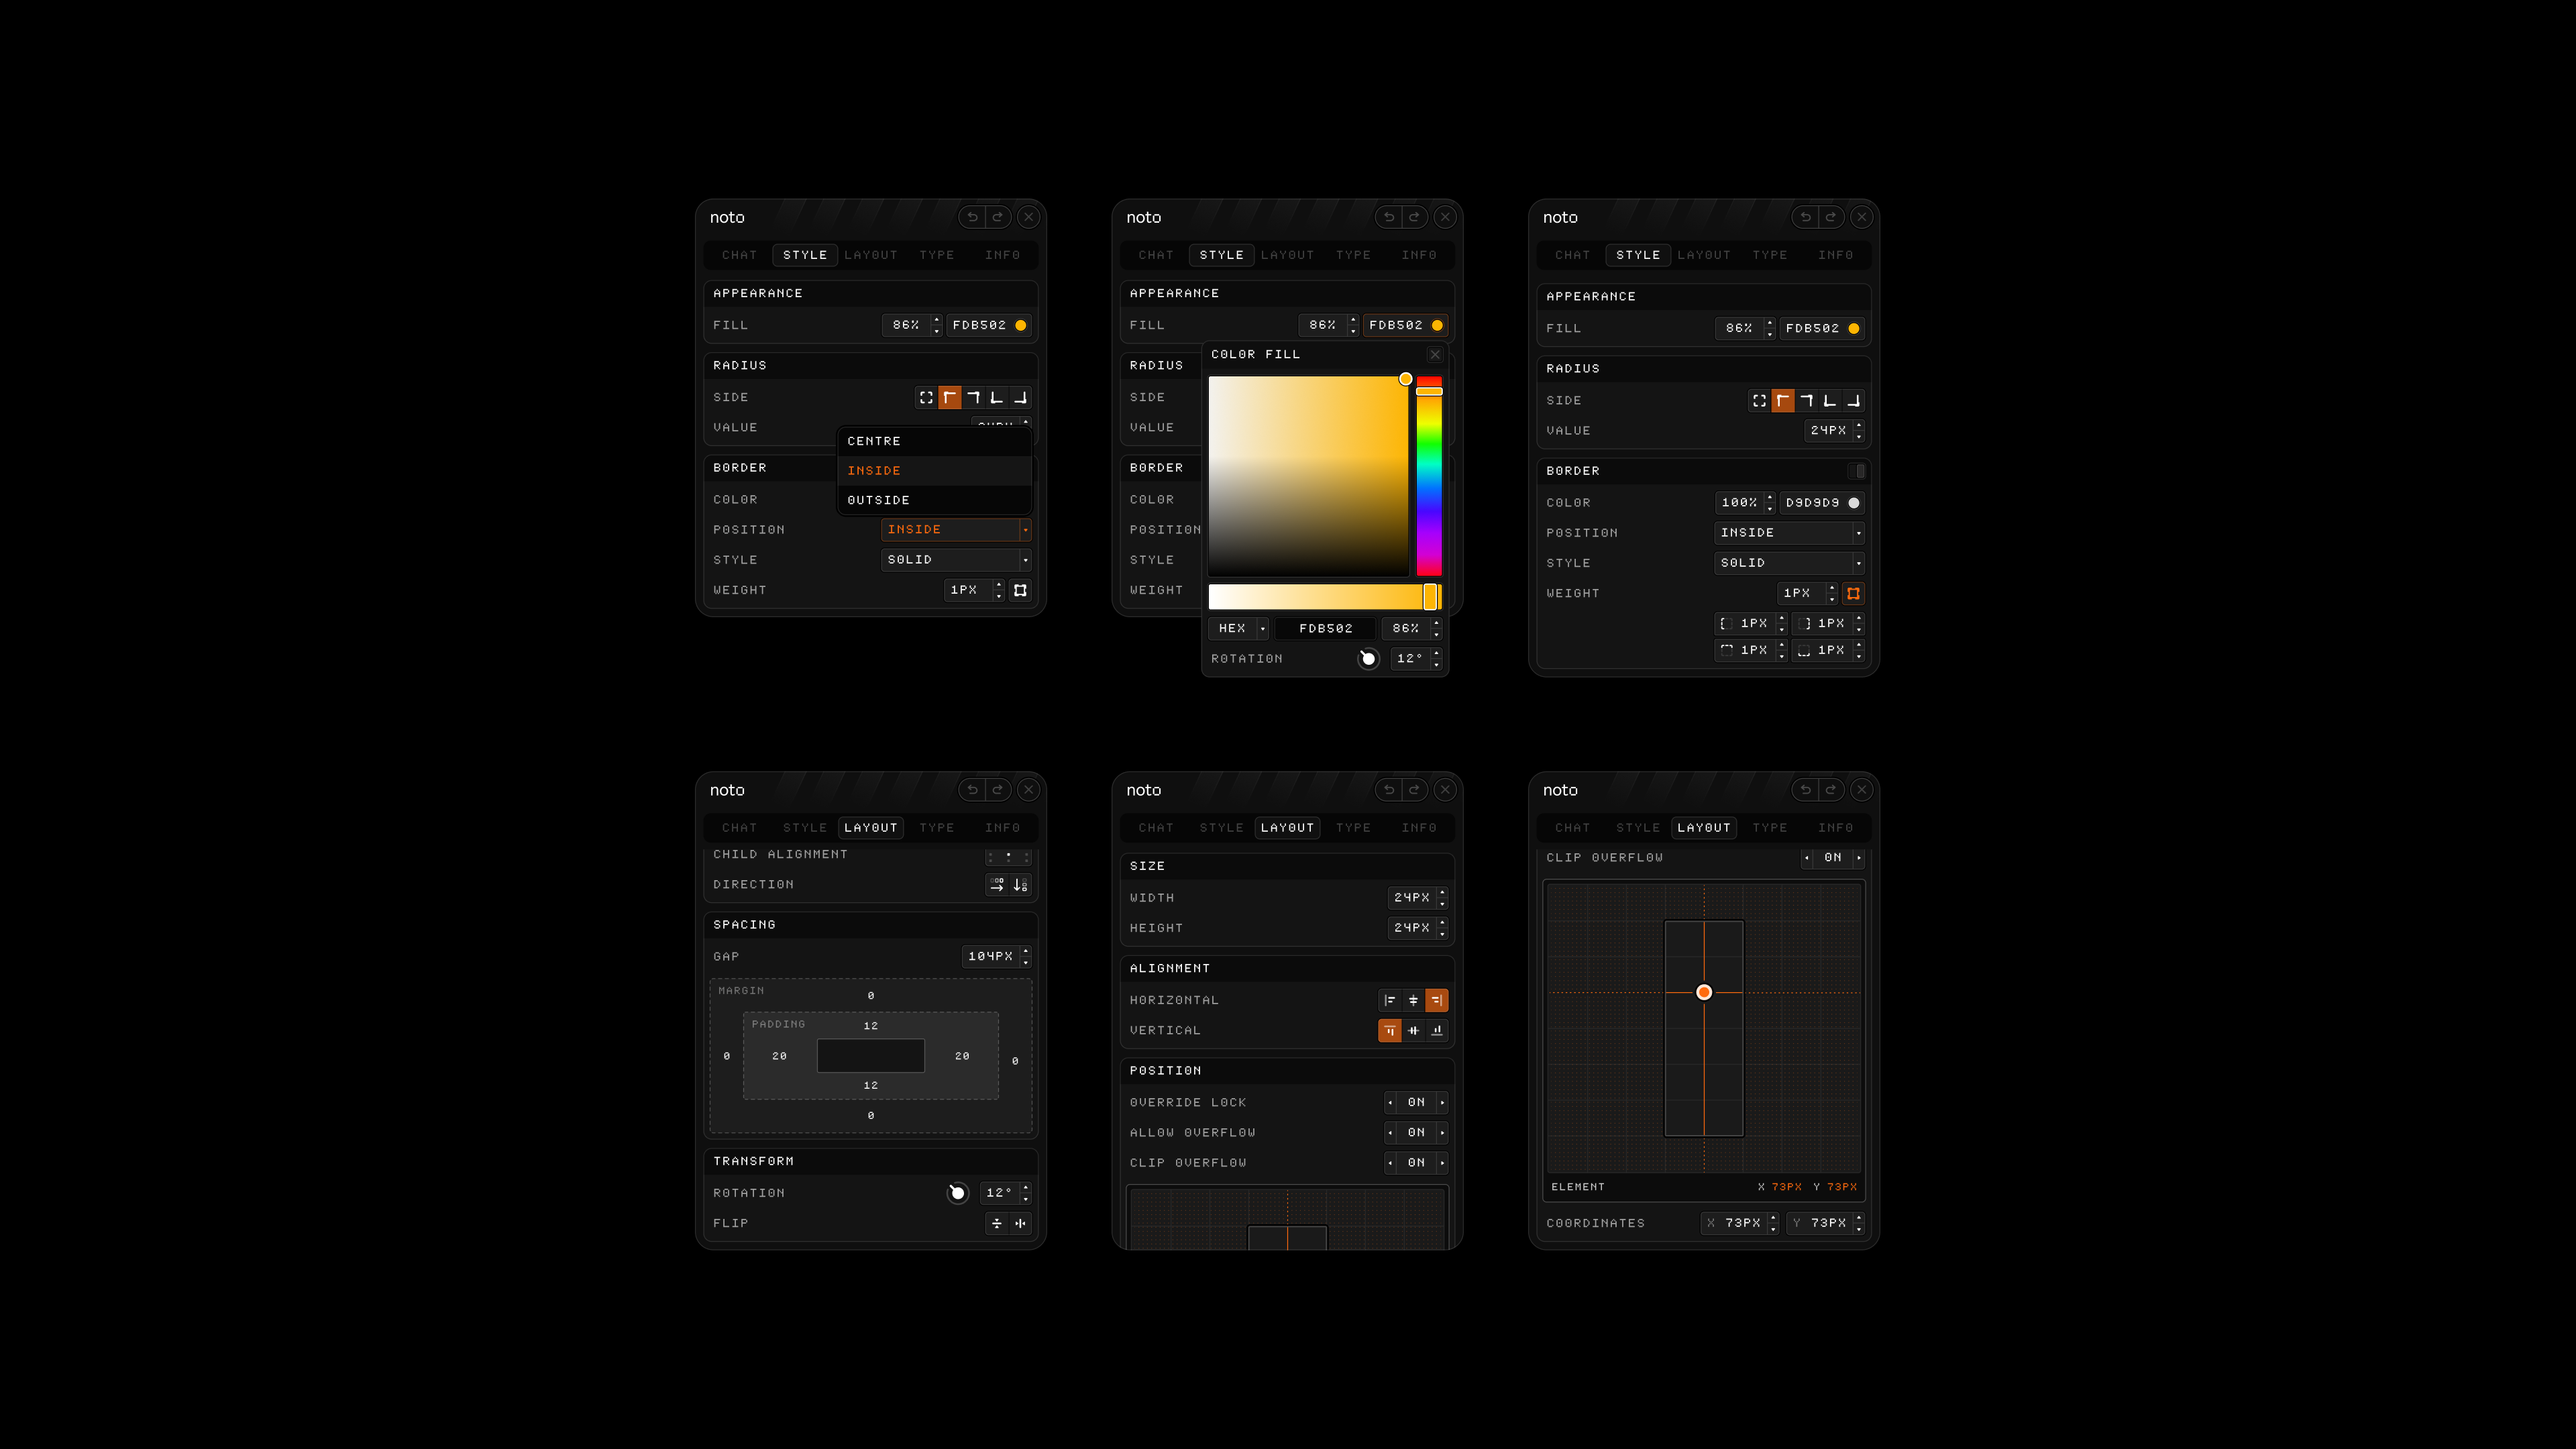2576x1449 pixels.
Task: Click redo in the panel with the Size section
Action: [1414, 790]
